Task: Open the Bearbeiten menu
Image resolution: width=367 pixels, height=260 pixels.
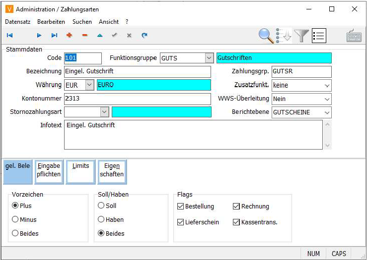Action: [x=51, y=22]
